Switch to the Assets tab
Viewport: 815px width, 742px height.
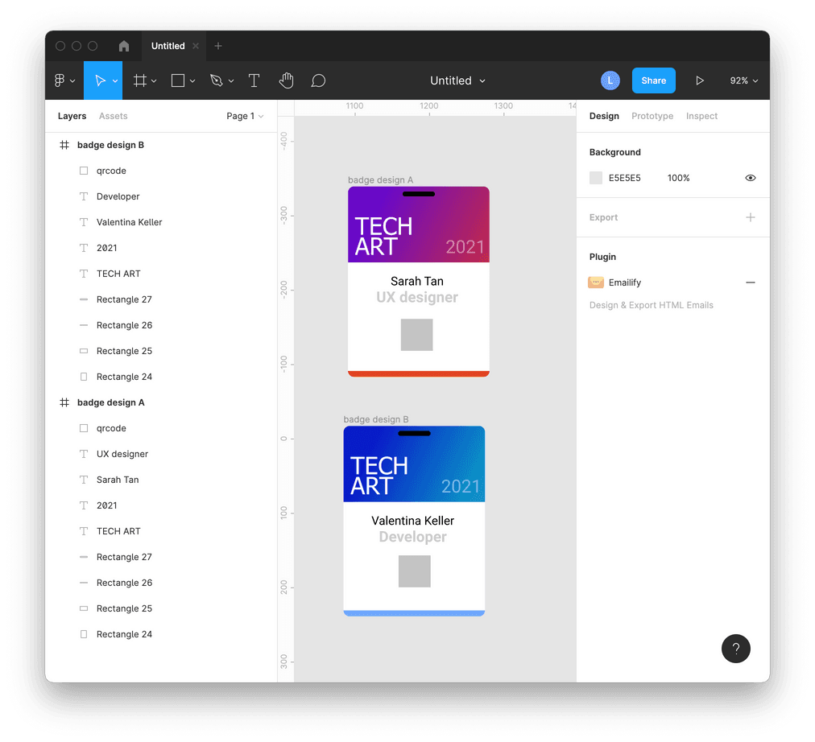114,116
